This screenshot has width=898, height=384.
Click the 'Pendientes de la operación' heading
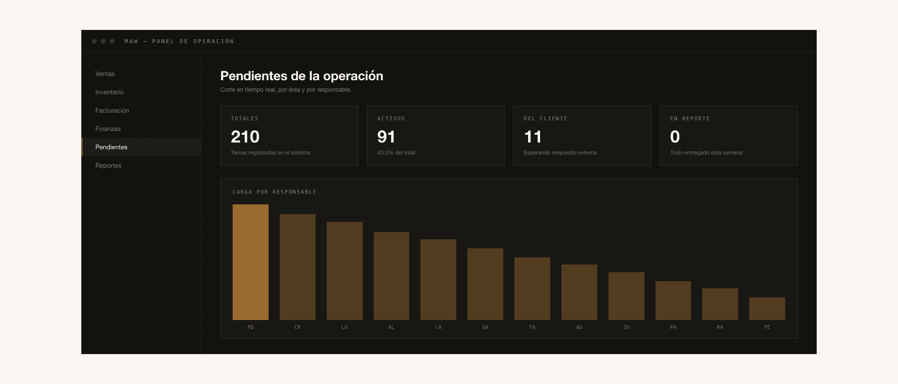pos(302,76)
